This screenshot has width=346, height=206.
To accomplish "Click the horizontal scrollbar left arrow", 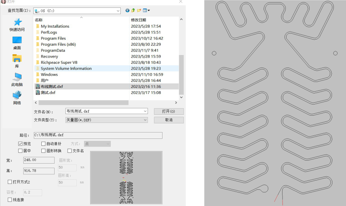I will [36, 103].
